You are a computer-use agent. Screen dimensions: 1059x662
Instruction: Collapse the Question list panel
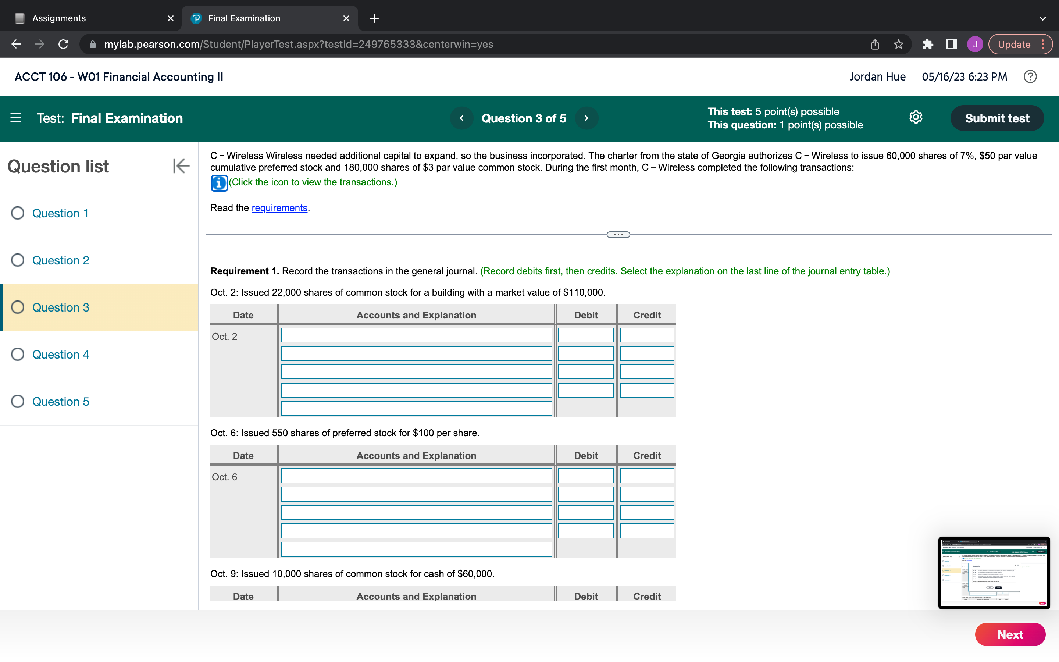coord(181,166)
